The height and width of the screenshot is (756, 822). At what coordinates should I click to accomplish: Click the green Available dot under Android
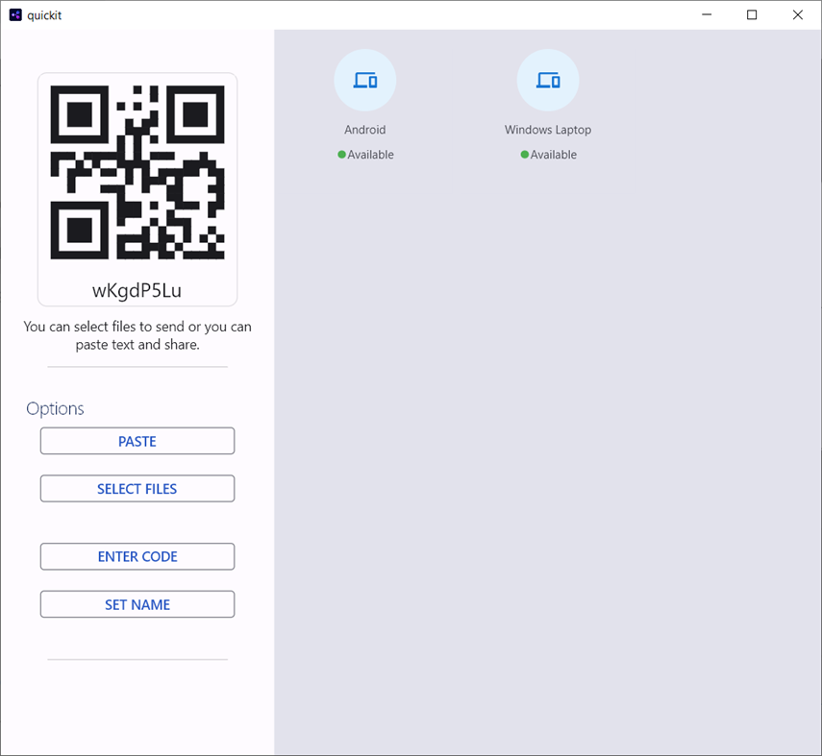[x=342, y=155]
